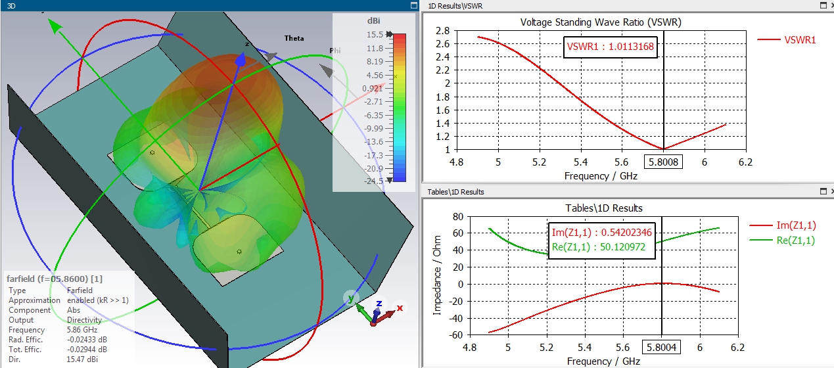
Task: Select the Im(Z1,1) legend entry
Action: tap(782, 225)
